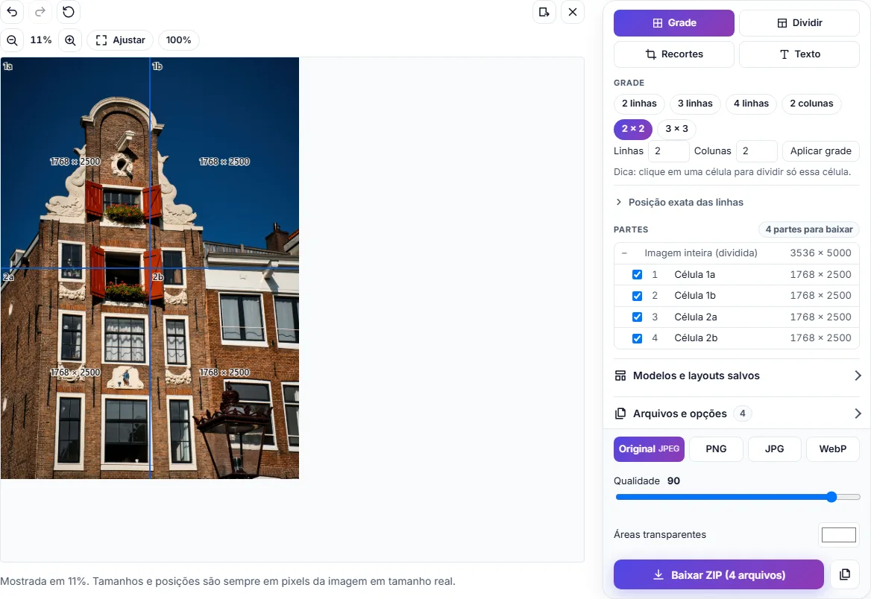The width and height of the screenshot is (871, 599).
Task: Click the Qualidade slider handle
Action: (x=831, y=497)
